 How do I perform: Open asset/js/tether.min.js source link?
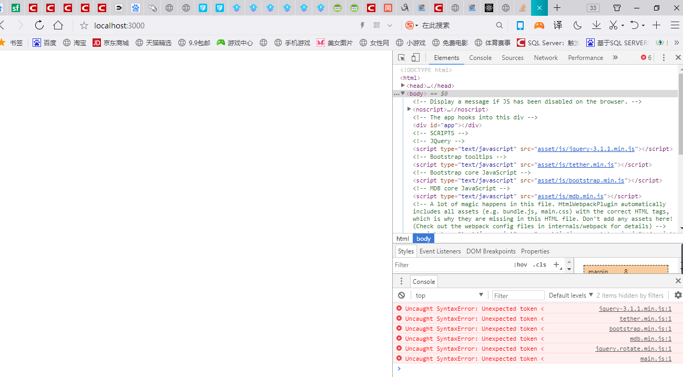pyautogui.click(x=576, y=165)
